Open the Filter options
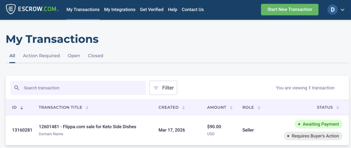The height and width of the screenshot is (148, 351). [x=163, y=88]
